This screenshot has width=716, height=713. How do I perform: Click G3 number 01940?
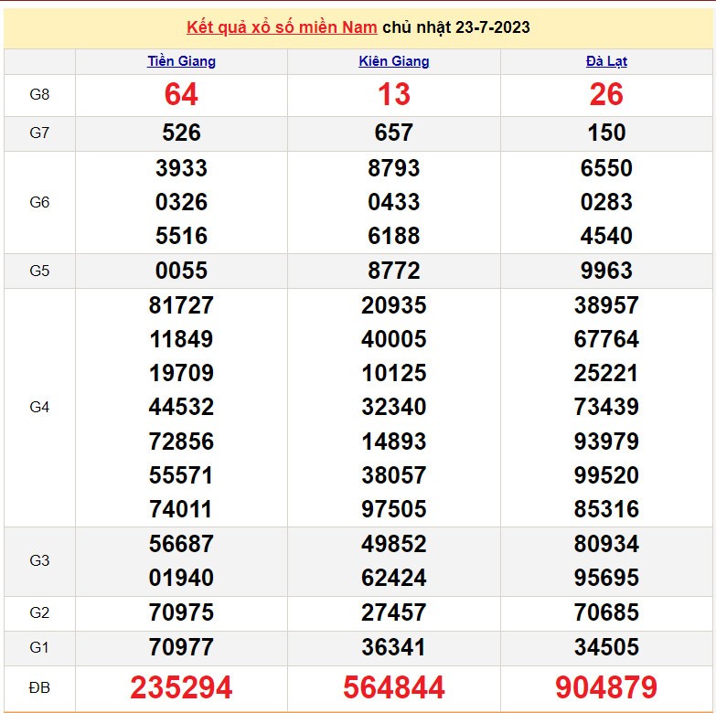click(181, 578)
